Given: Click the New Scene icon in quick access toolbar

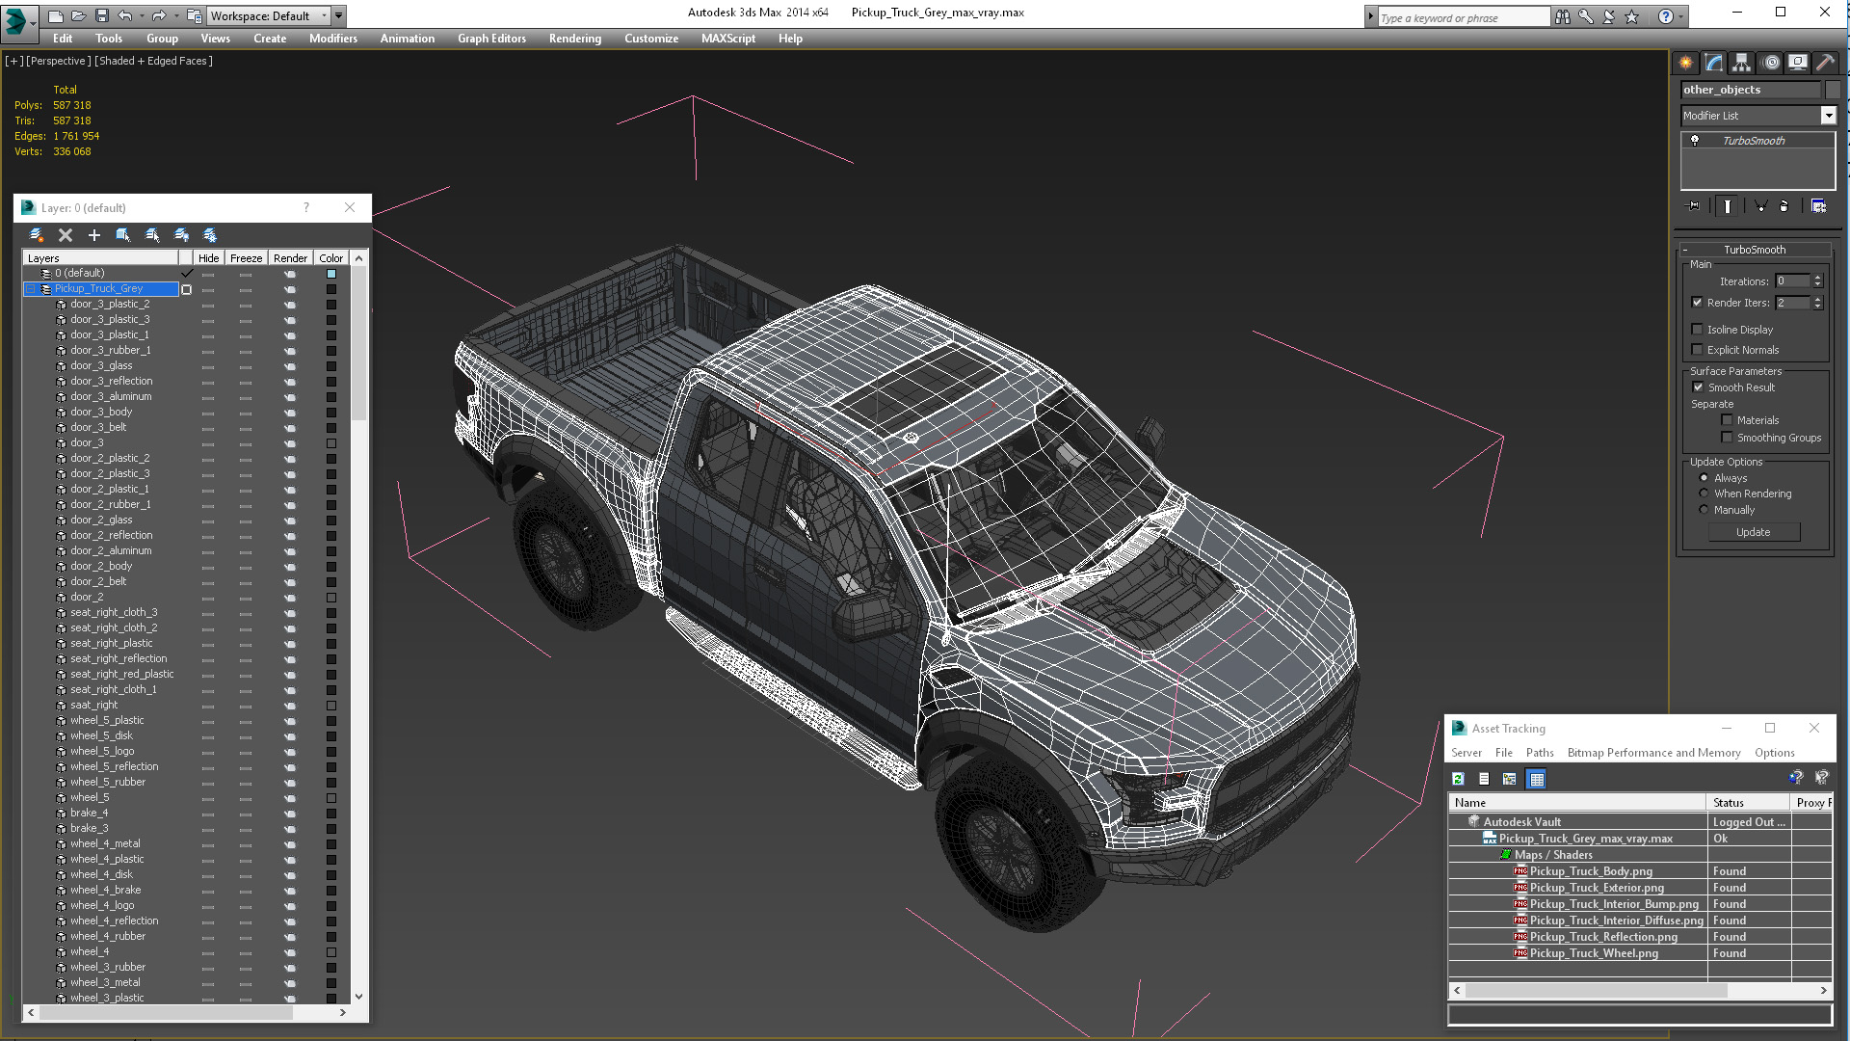Looking at the screenshot, I should coord(56,15).
